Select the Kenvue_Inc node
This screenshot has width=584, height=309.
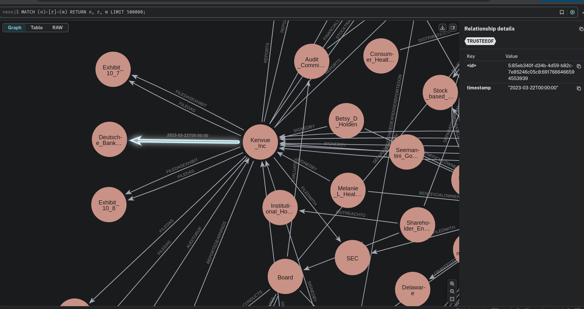point(260,142)
